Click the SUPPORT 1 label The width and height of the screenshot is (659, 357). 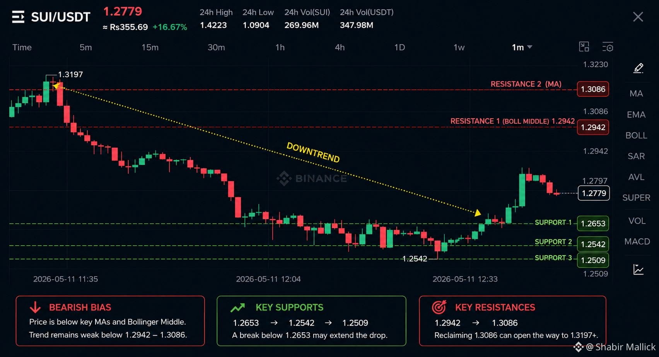pos(553,222)
